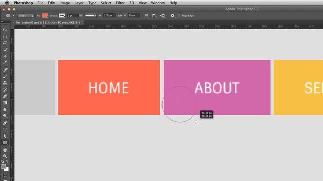Toggle Quick Mask mode
This screenshot has width=323, height=181.
pyautogui.click(x=5, y=176)
